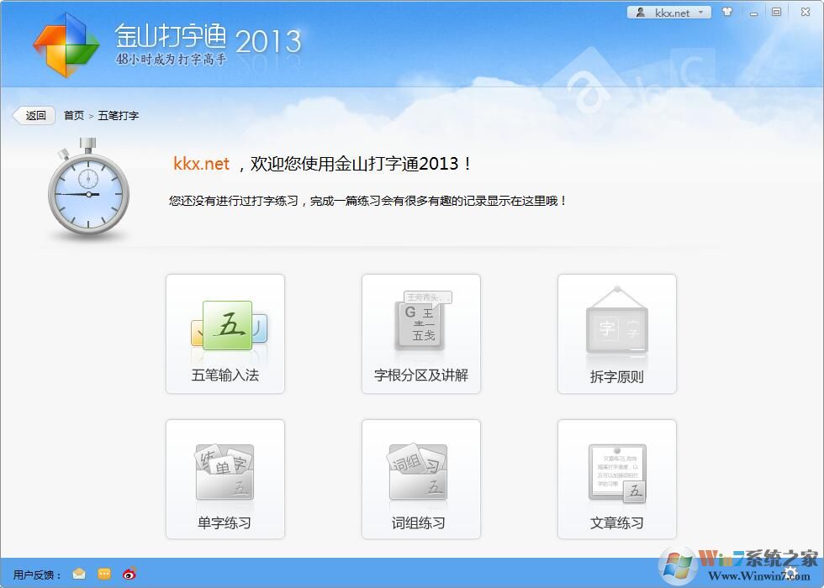Image resolution: width=824 pixels, height=588 pixels.
Task: Click the kkx.net welcome link
Action: coord(201,165)
